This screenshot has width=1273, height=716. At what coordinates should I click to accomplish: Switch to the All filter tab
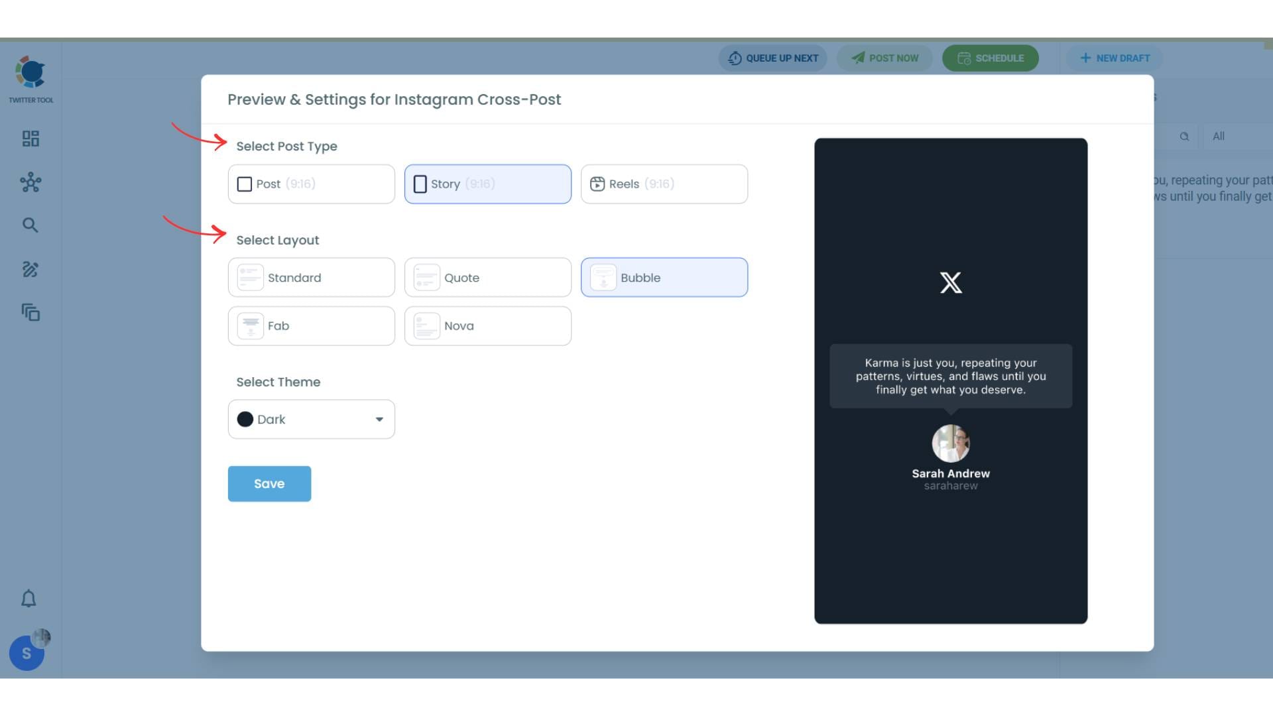coord(1219,137)
